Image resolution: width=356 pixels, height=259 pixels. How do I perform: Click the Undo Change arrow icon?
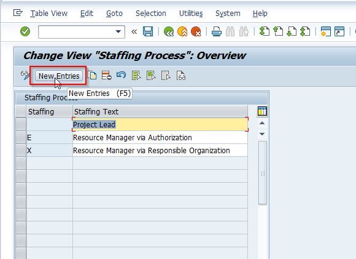[x=121, y=75]
